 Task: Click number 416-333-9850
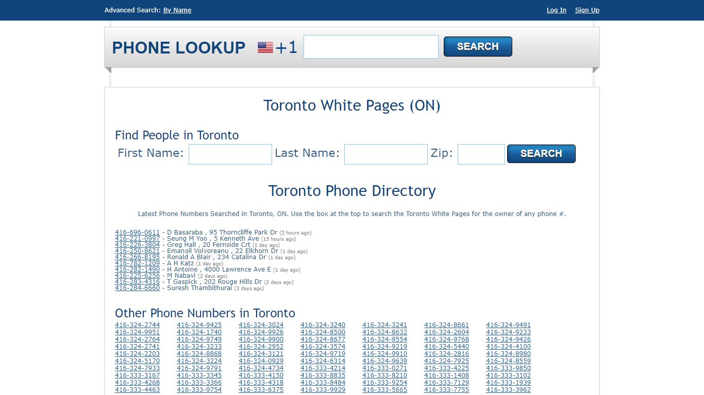point(509,368)
